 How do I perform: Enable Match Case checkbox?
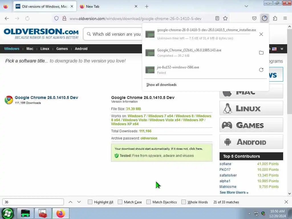(x=120, y=202)
